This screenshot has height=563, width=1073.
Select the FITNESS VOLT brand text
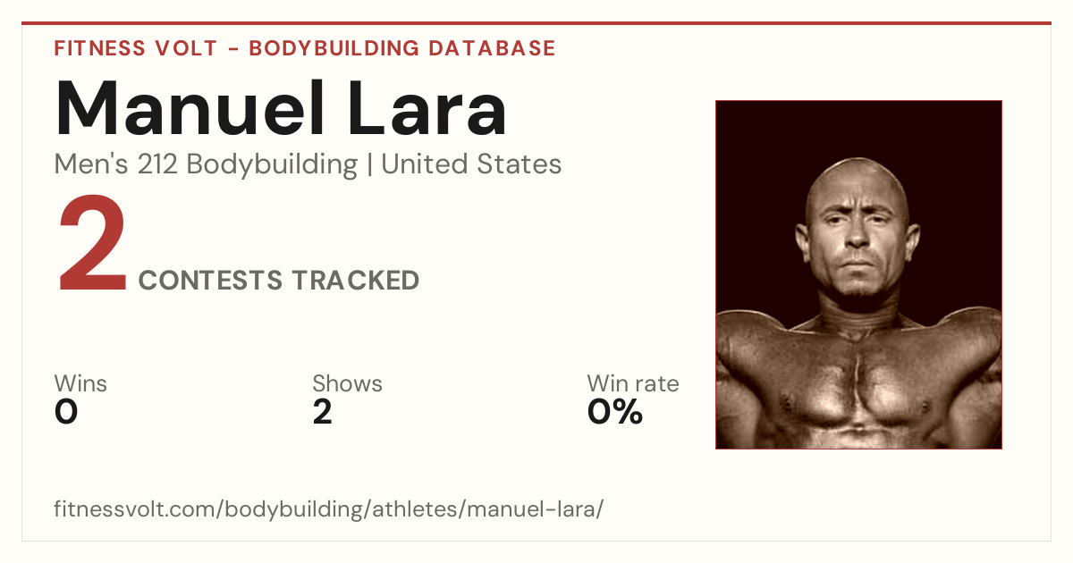(136, 48)
